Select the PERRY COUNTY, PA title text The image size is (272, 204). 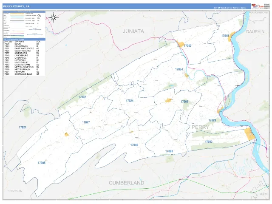tap(16, 6)
